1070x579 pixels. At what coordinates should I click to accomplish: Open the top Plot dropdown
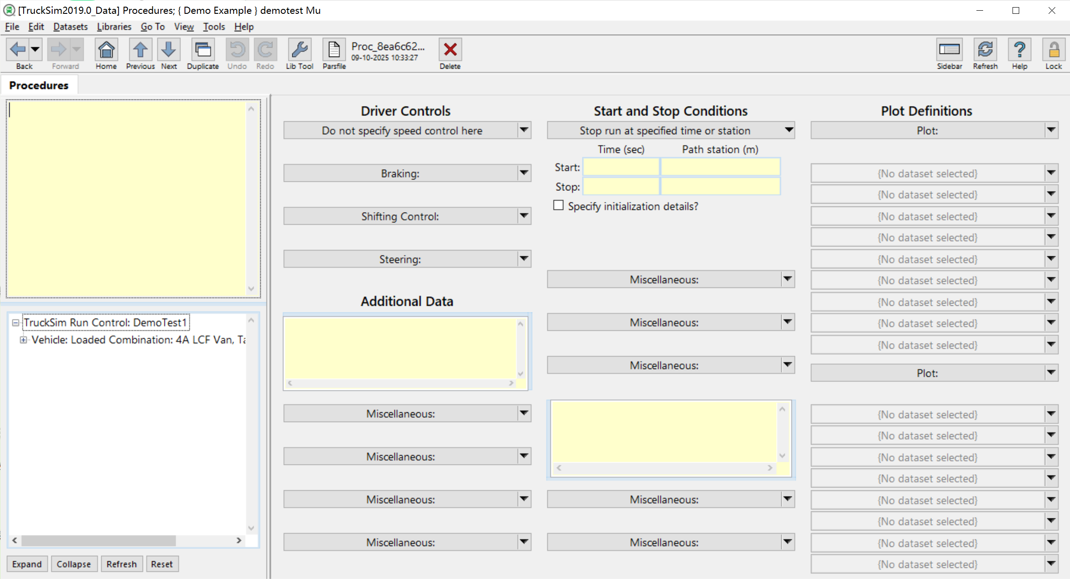[1051, 130]
